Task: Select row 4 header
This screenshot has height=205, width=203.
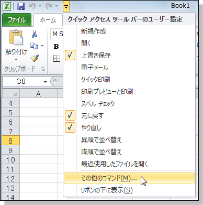Action: coord(11,103)
